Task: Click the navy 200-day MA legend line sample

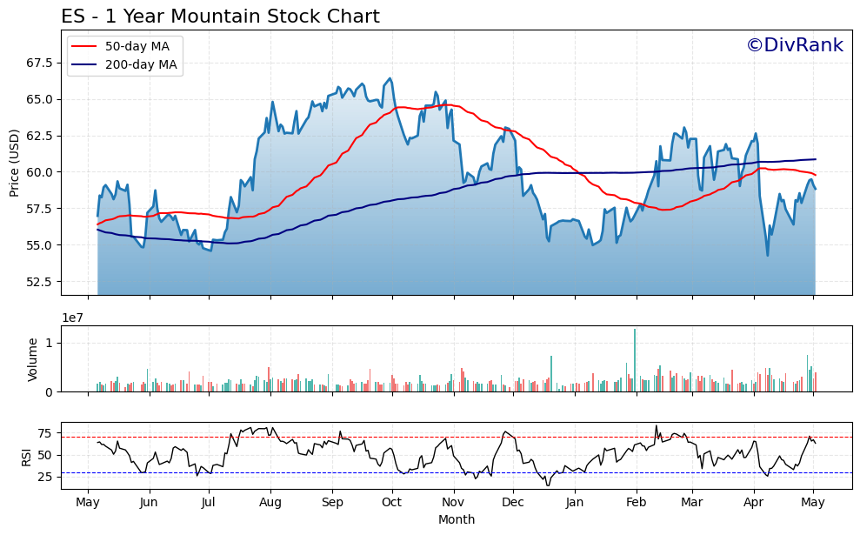Action: [x=84, y=64]
